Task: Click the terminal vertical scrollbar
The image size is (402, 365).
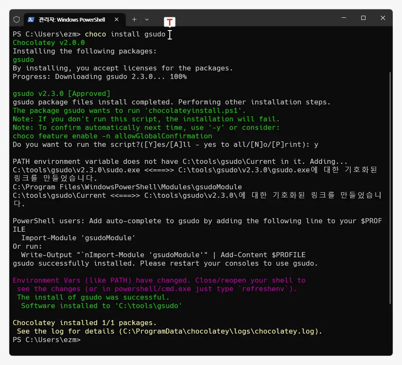Action: [x=390, y=187]
